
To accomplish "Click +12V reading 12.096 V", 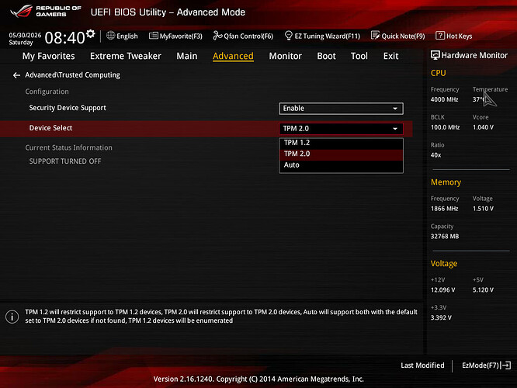I will tap(442, 290).
